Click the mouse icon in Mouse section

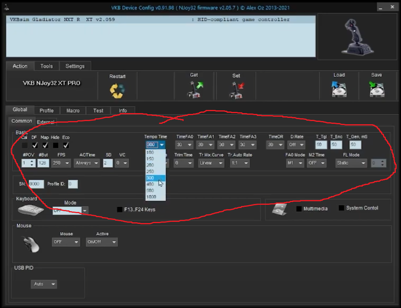pyautogui.click(x=31, y=244)
